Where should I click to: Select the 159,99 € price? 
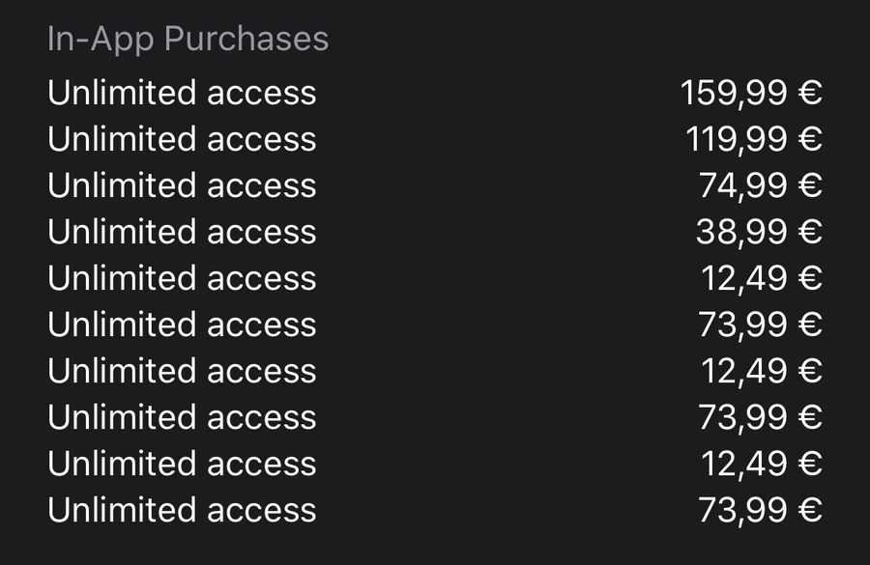click(751, 93)
